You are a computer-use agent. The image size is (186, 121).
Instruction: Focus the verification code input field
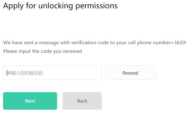pyautogui.click(x=52, y=73)
